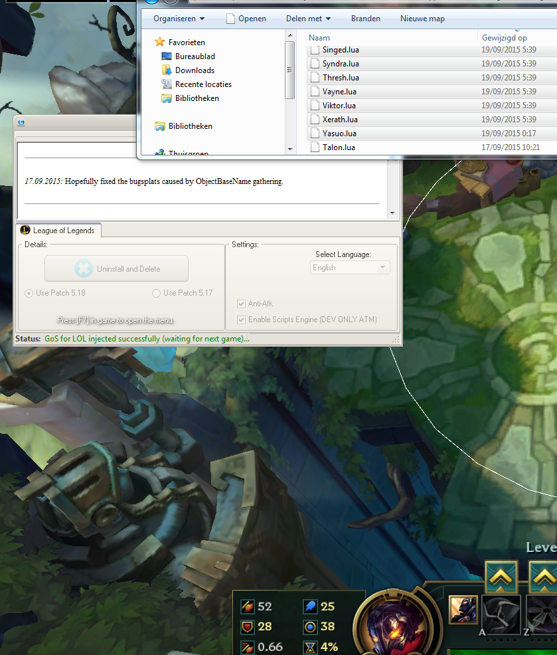Image resolution: width=557 pixels, height=655 pixels.
Task: Click sidebar scrollbar up arrow
Action: pos(289,35)
